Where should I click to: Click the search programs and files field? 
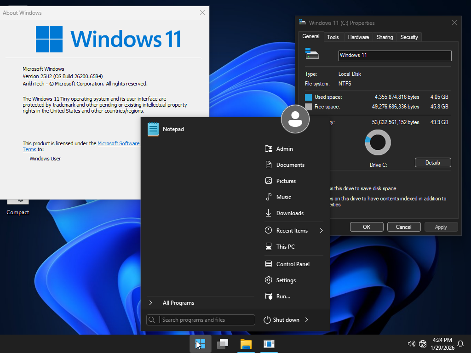tap(200, 319)
